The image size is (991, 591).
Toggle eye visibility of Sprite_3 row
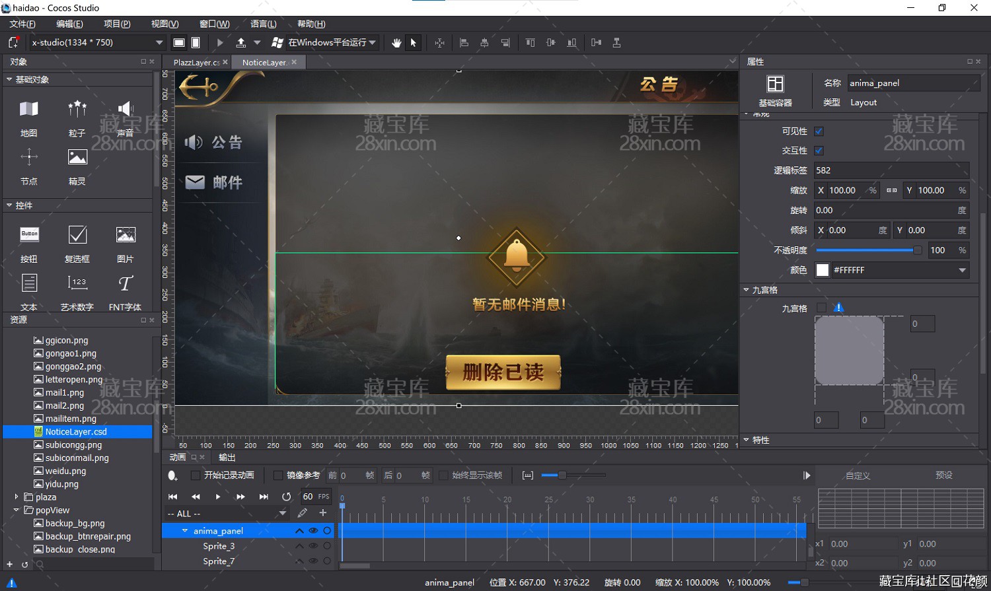314,546
